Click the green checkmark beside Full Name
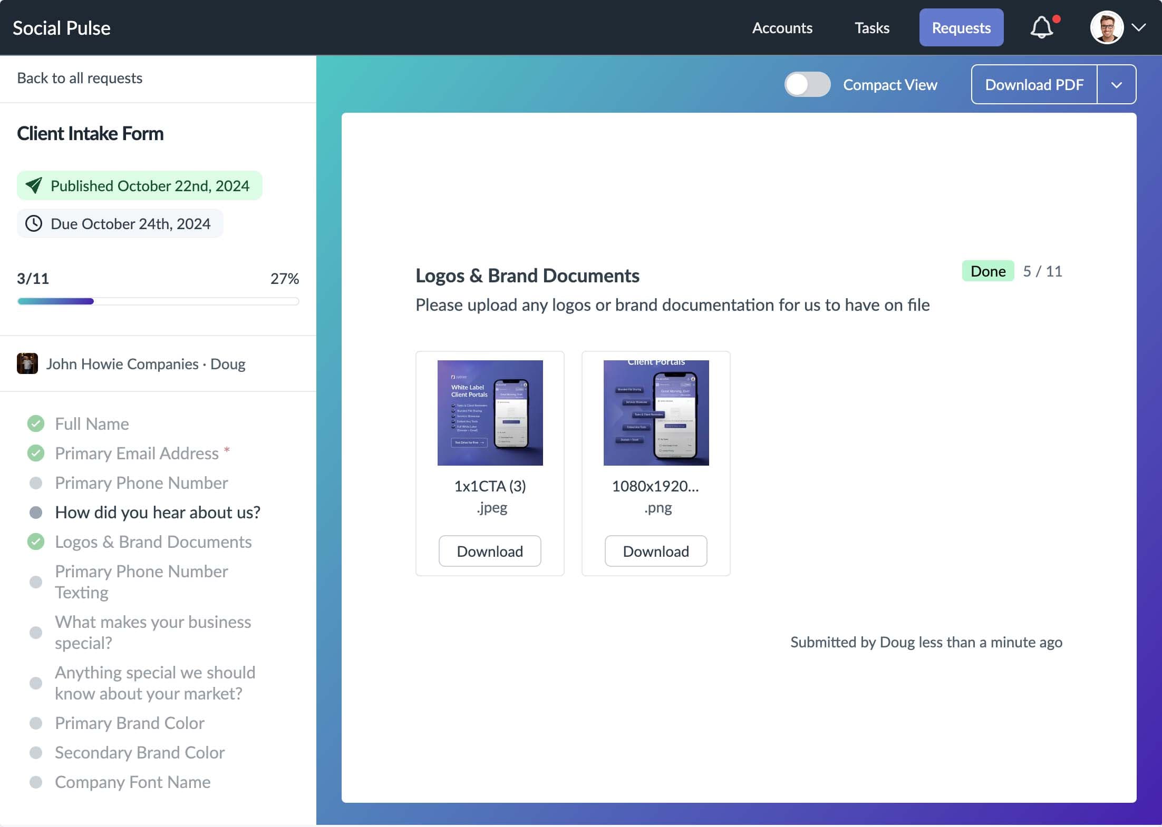This screenshot has height=827, width=1162. [x=36, y=423]
